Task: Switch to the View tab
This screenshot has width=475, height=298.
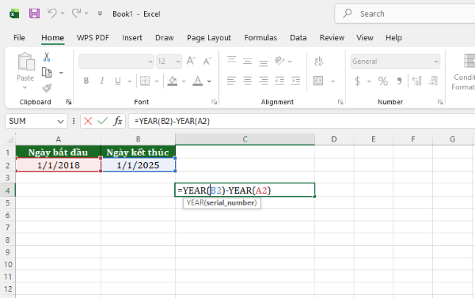Action: [365, 38]
